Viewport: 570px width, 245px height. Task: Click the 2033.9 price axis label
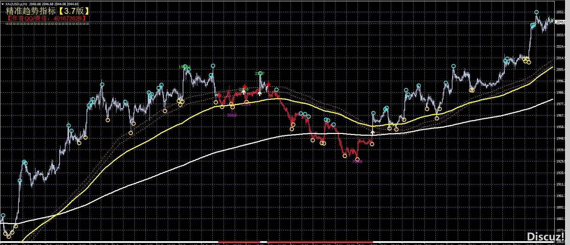560,35
